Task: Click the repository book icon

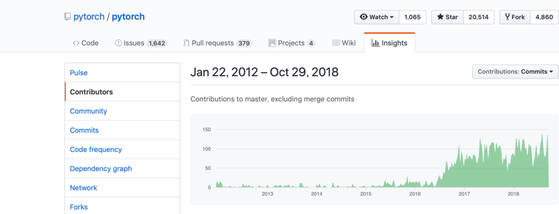Action: coord(67,17)
